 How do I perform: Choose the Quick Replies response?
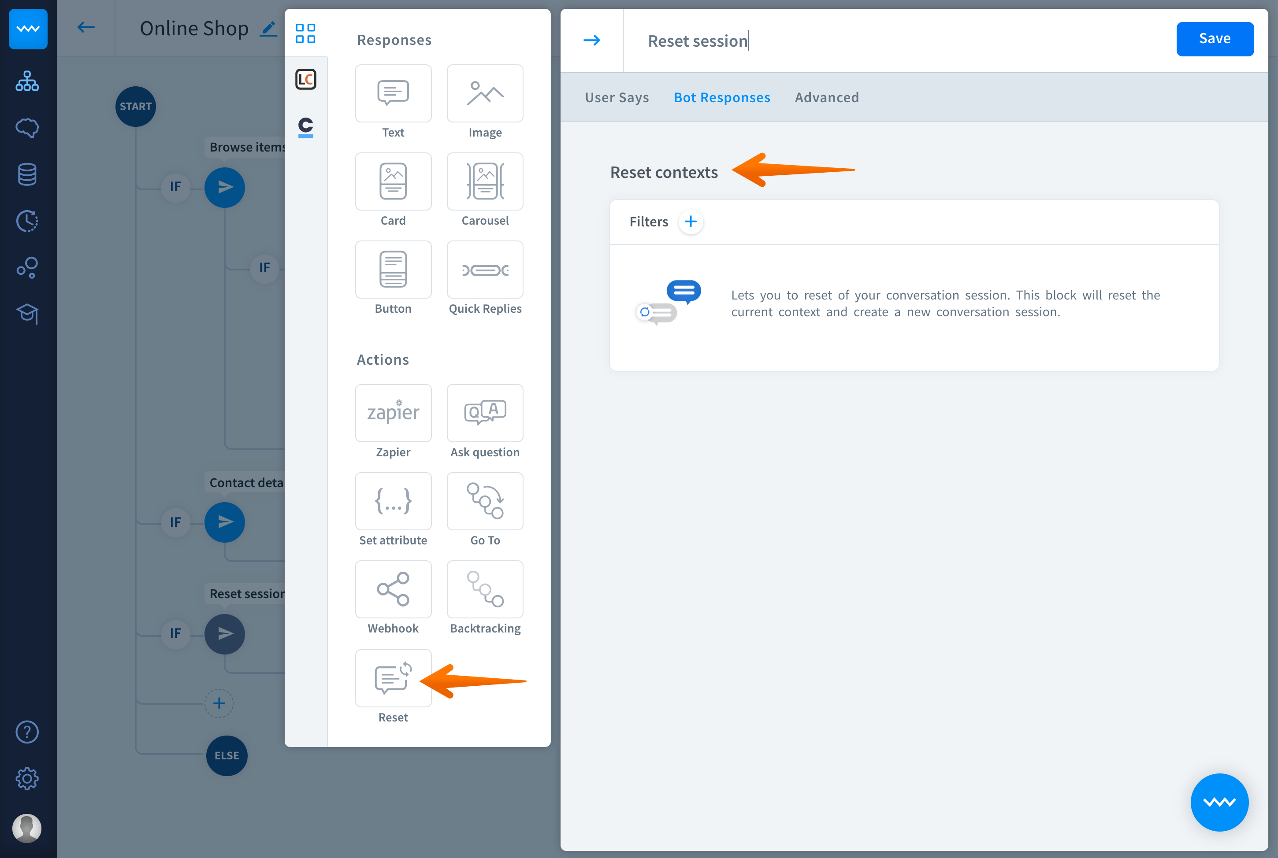(484, 270)
